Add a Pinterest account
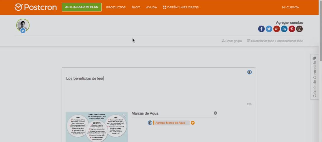The height and width of the screenshot is (142, 322). tap(292, 29)
